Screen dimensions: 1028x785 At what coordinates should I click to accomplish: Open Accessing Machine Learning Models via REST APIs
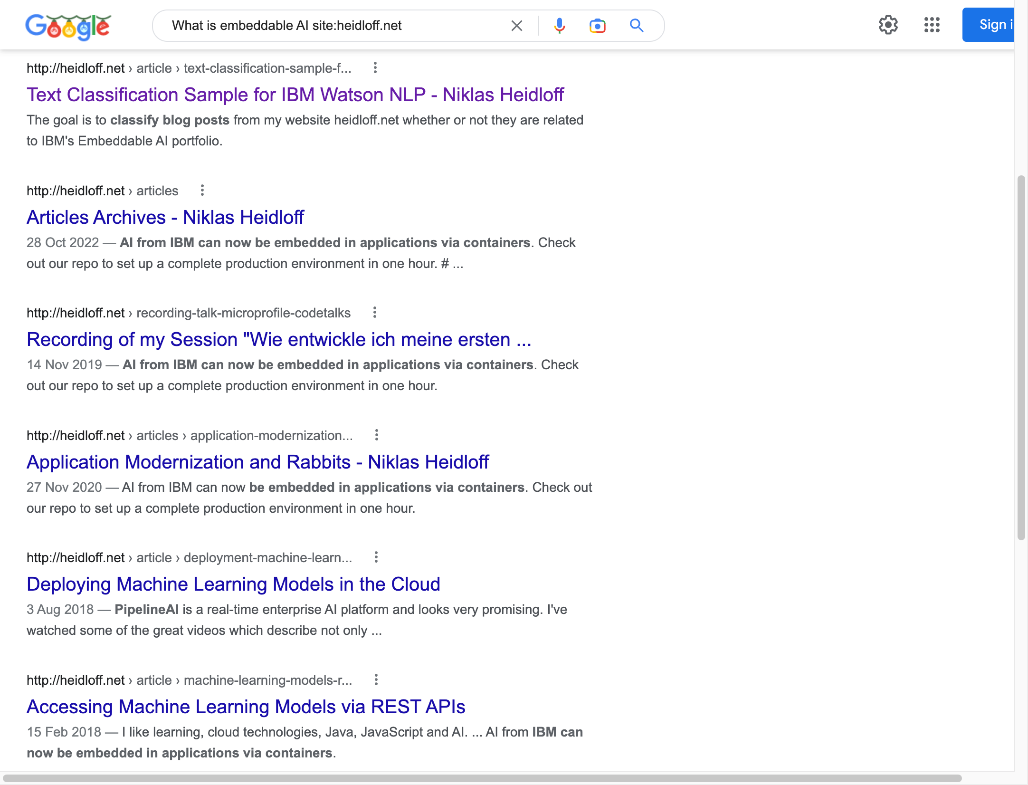[246, 707]
